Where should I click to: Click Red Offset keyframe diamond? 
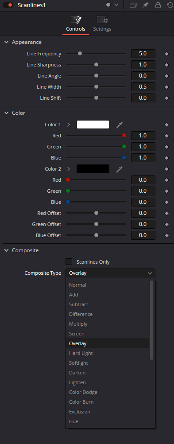pos(166,213)
